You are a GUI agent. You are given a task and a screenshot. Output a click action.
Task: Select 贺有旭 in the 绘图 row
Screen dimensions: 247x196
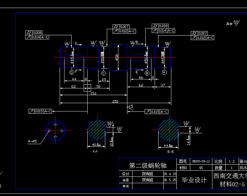pyautogui.click(x=148, y=180)
